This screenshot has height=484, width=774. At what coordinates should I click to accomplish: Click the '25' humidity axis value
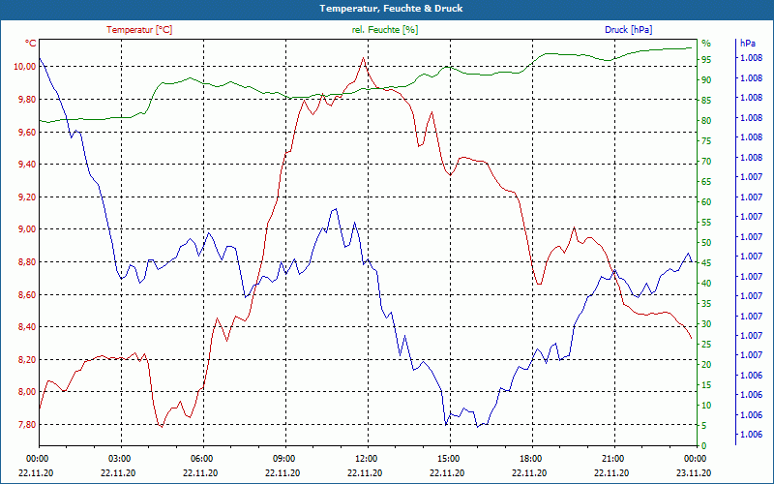click(706, 345)
